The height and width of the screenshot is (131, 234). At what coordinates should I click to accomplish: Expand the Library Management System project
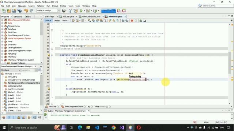(2, 51)
